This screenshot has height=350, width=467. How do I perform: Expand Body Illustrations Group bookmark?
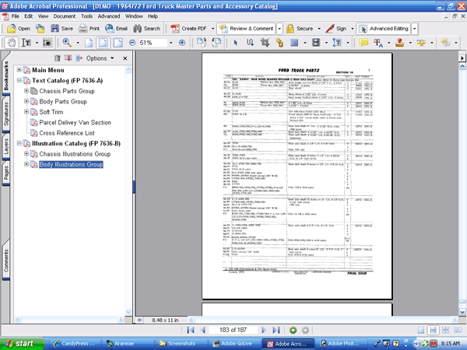pyautogui.click(x=26, y=164)
